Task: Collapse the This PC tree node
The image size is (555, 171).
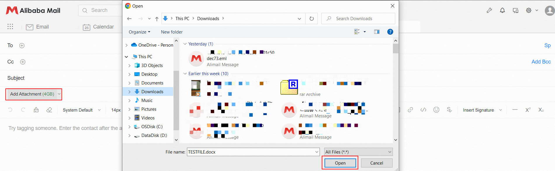Action: coord(126,57)
